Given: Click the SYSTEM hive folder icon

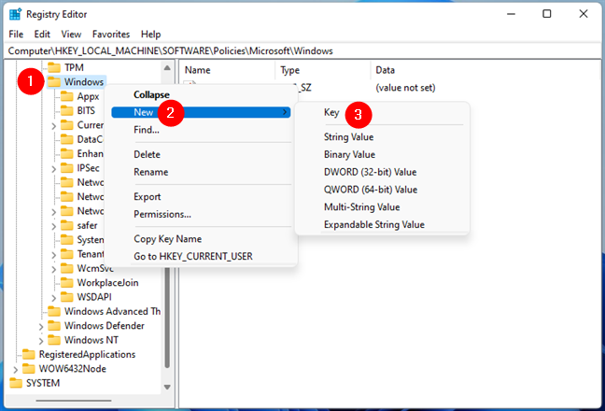Looking at the screenshot, I should (16, 383).
